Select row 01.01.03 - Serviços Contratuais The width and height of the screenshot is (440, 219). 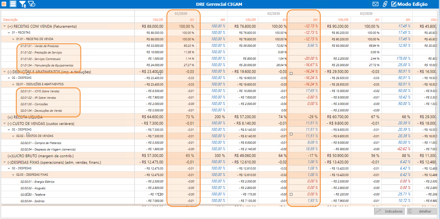tap(40, 59)
